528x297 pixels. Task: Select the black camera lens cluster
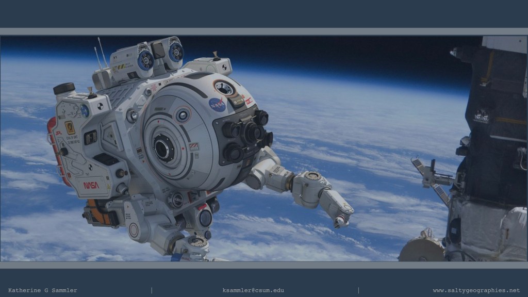pos(246,134)
